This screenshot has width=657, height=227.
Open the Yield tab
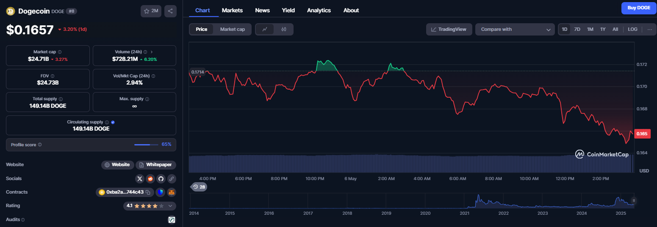288,10
